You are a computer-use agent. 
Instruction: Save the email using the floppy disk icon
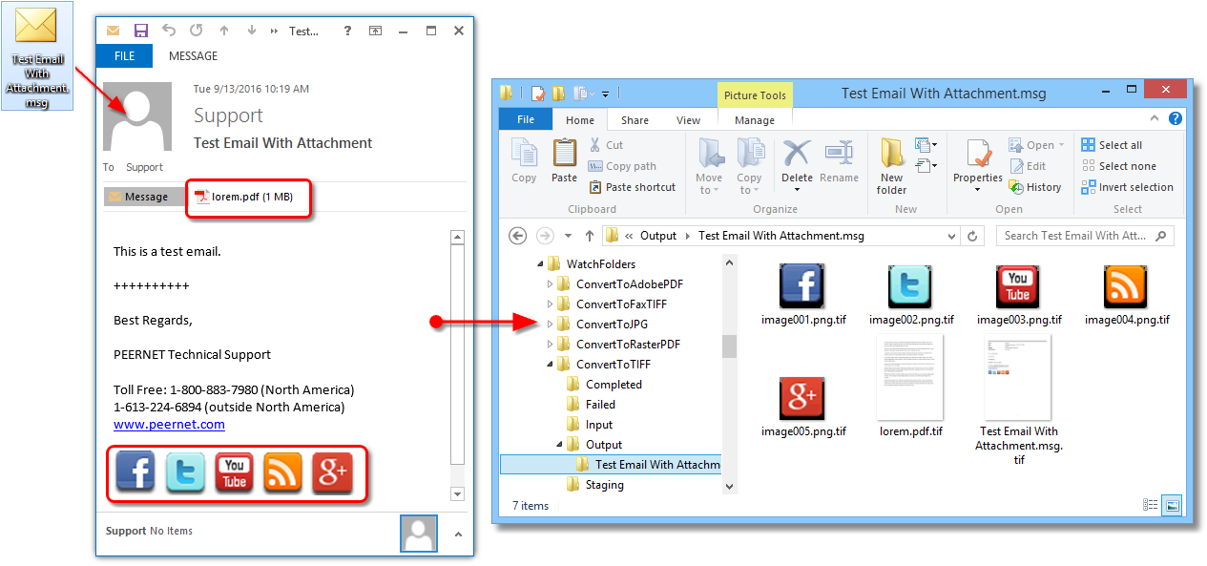pyautogui.click(x=141, y=31)
